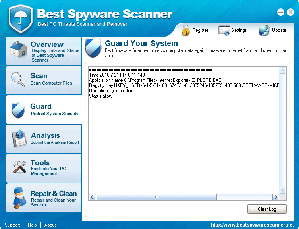
Task: Click the Guard shield sidebar icon
Action: click(18, 110)
